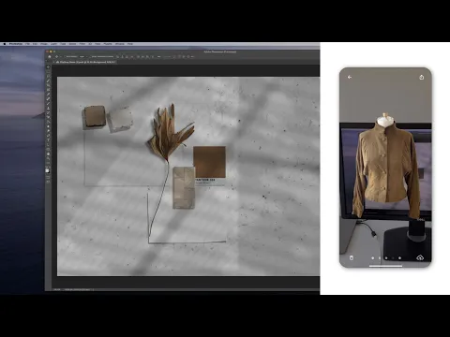Toggle Quick Mask mode icon

point(48,177)
